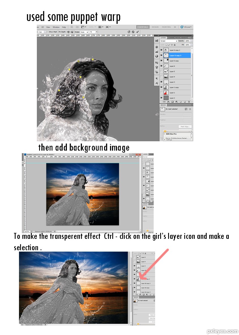Click the rotation angle field showing 75
Image resolution: width=239 pixels, height=335 pixels.
[x=92, y=32]
